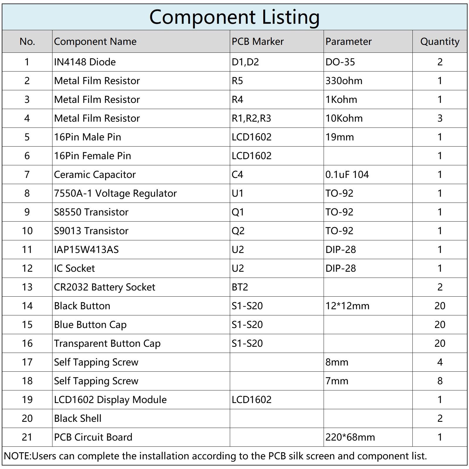Click the R1,R2,R3 marker cell
This screenshot has width=469, height=469.
pos(251,118)
